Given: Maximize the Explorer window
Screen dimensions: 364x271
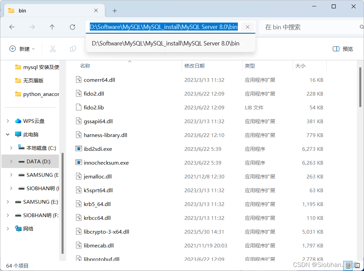Looking at the screenshot, I should [x=334, y=6].
